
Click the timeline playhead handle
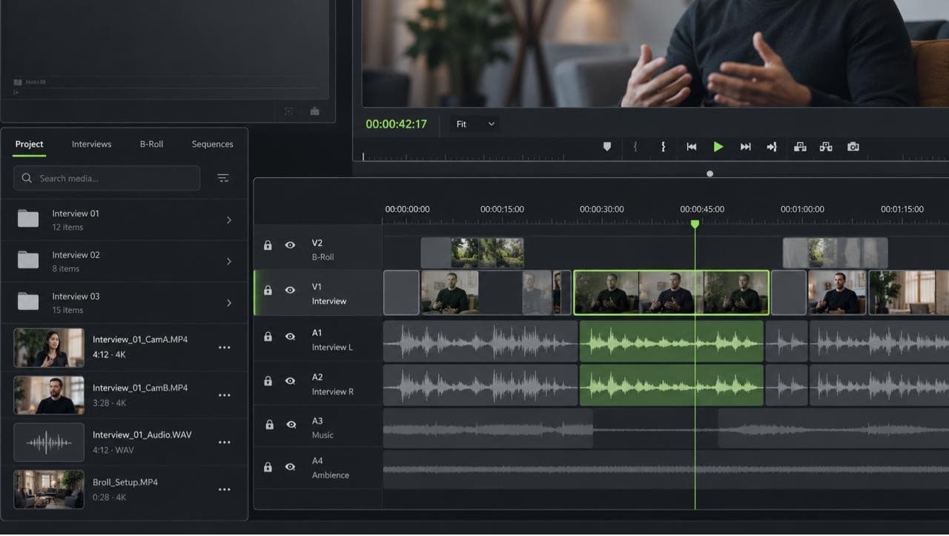695,223
